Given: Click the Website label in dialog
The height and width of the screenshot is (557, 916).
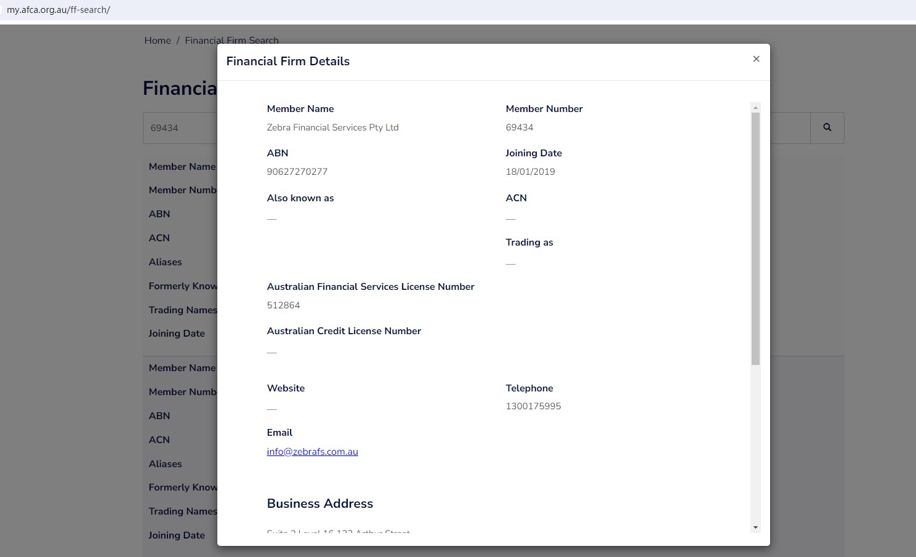Looking at the screenshot, I should point(286,388).
